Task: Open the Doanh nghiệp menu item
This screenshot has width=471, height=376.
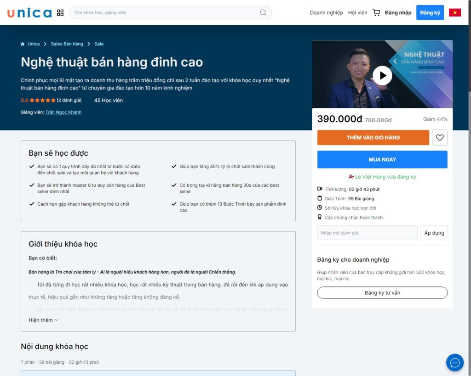Action: pos(326,13)
